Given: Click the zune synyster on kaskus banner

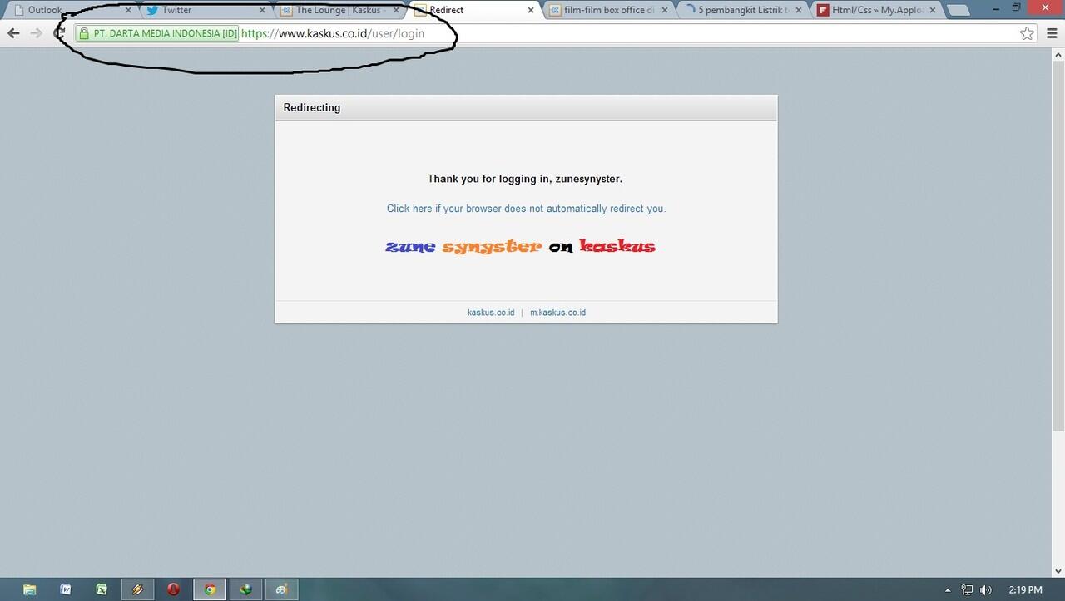Looking at the screenshot, I should tap(520, 246).
